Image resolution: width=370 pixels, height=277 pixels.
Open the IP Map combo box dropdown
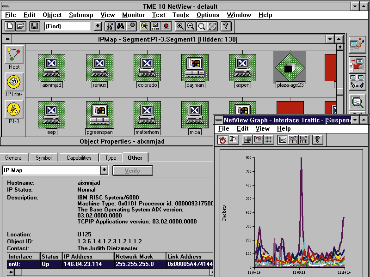click(x=105, y=170)
